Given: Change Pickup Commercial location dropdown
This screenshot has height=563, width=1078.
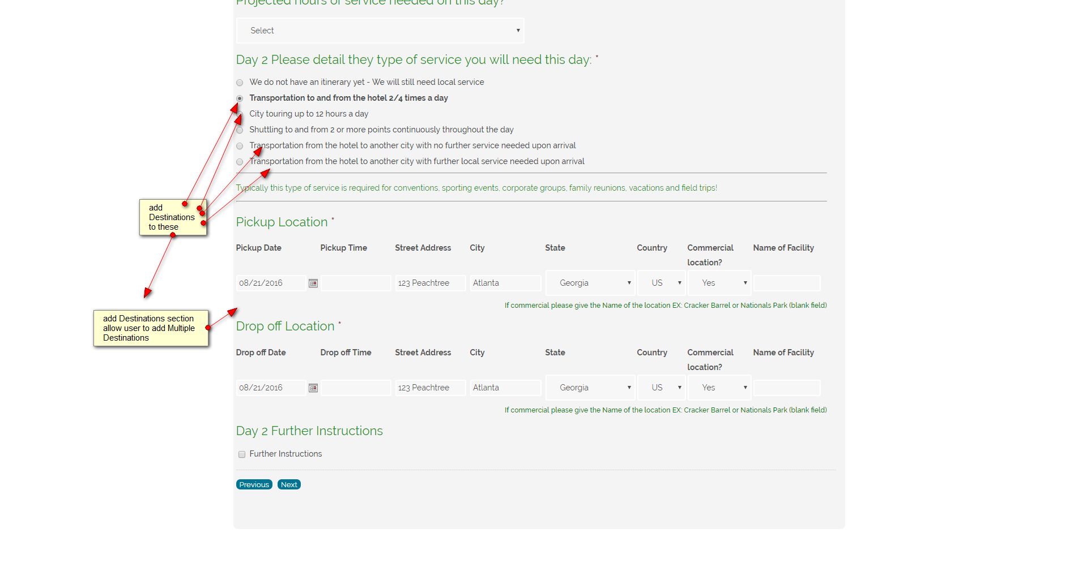Looking at the screenshot, I should pyautogui.click(x=719, y=283).
